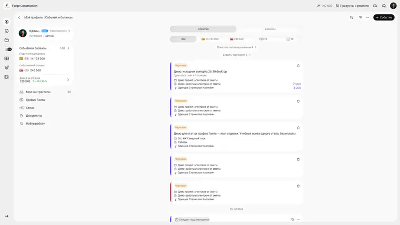Screen dimensions: 400x225
Task: Filter events by the 246 660 balance
Action: pyautogui.click(x=237, y=39)
